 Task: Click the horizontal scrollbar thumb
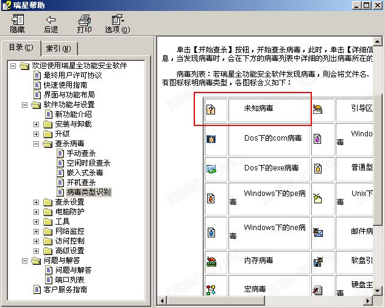[x=216, y=301]
